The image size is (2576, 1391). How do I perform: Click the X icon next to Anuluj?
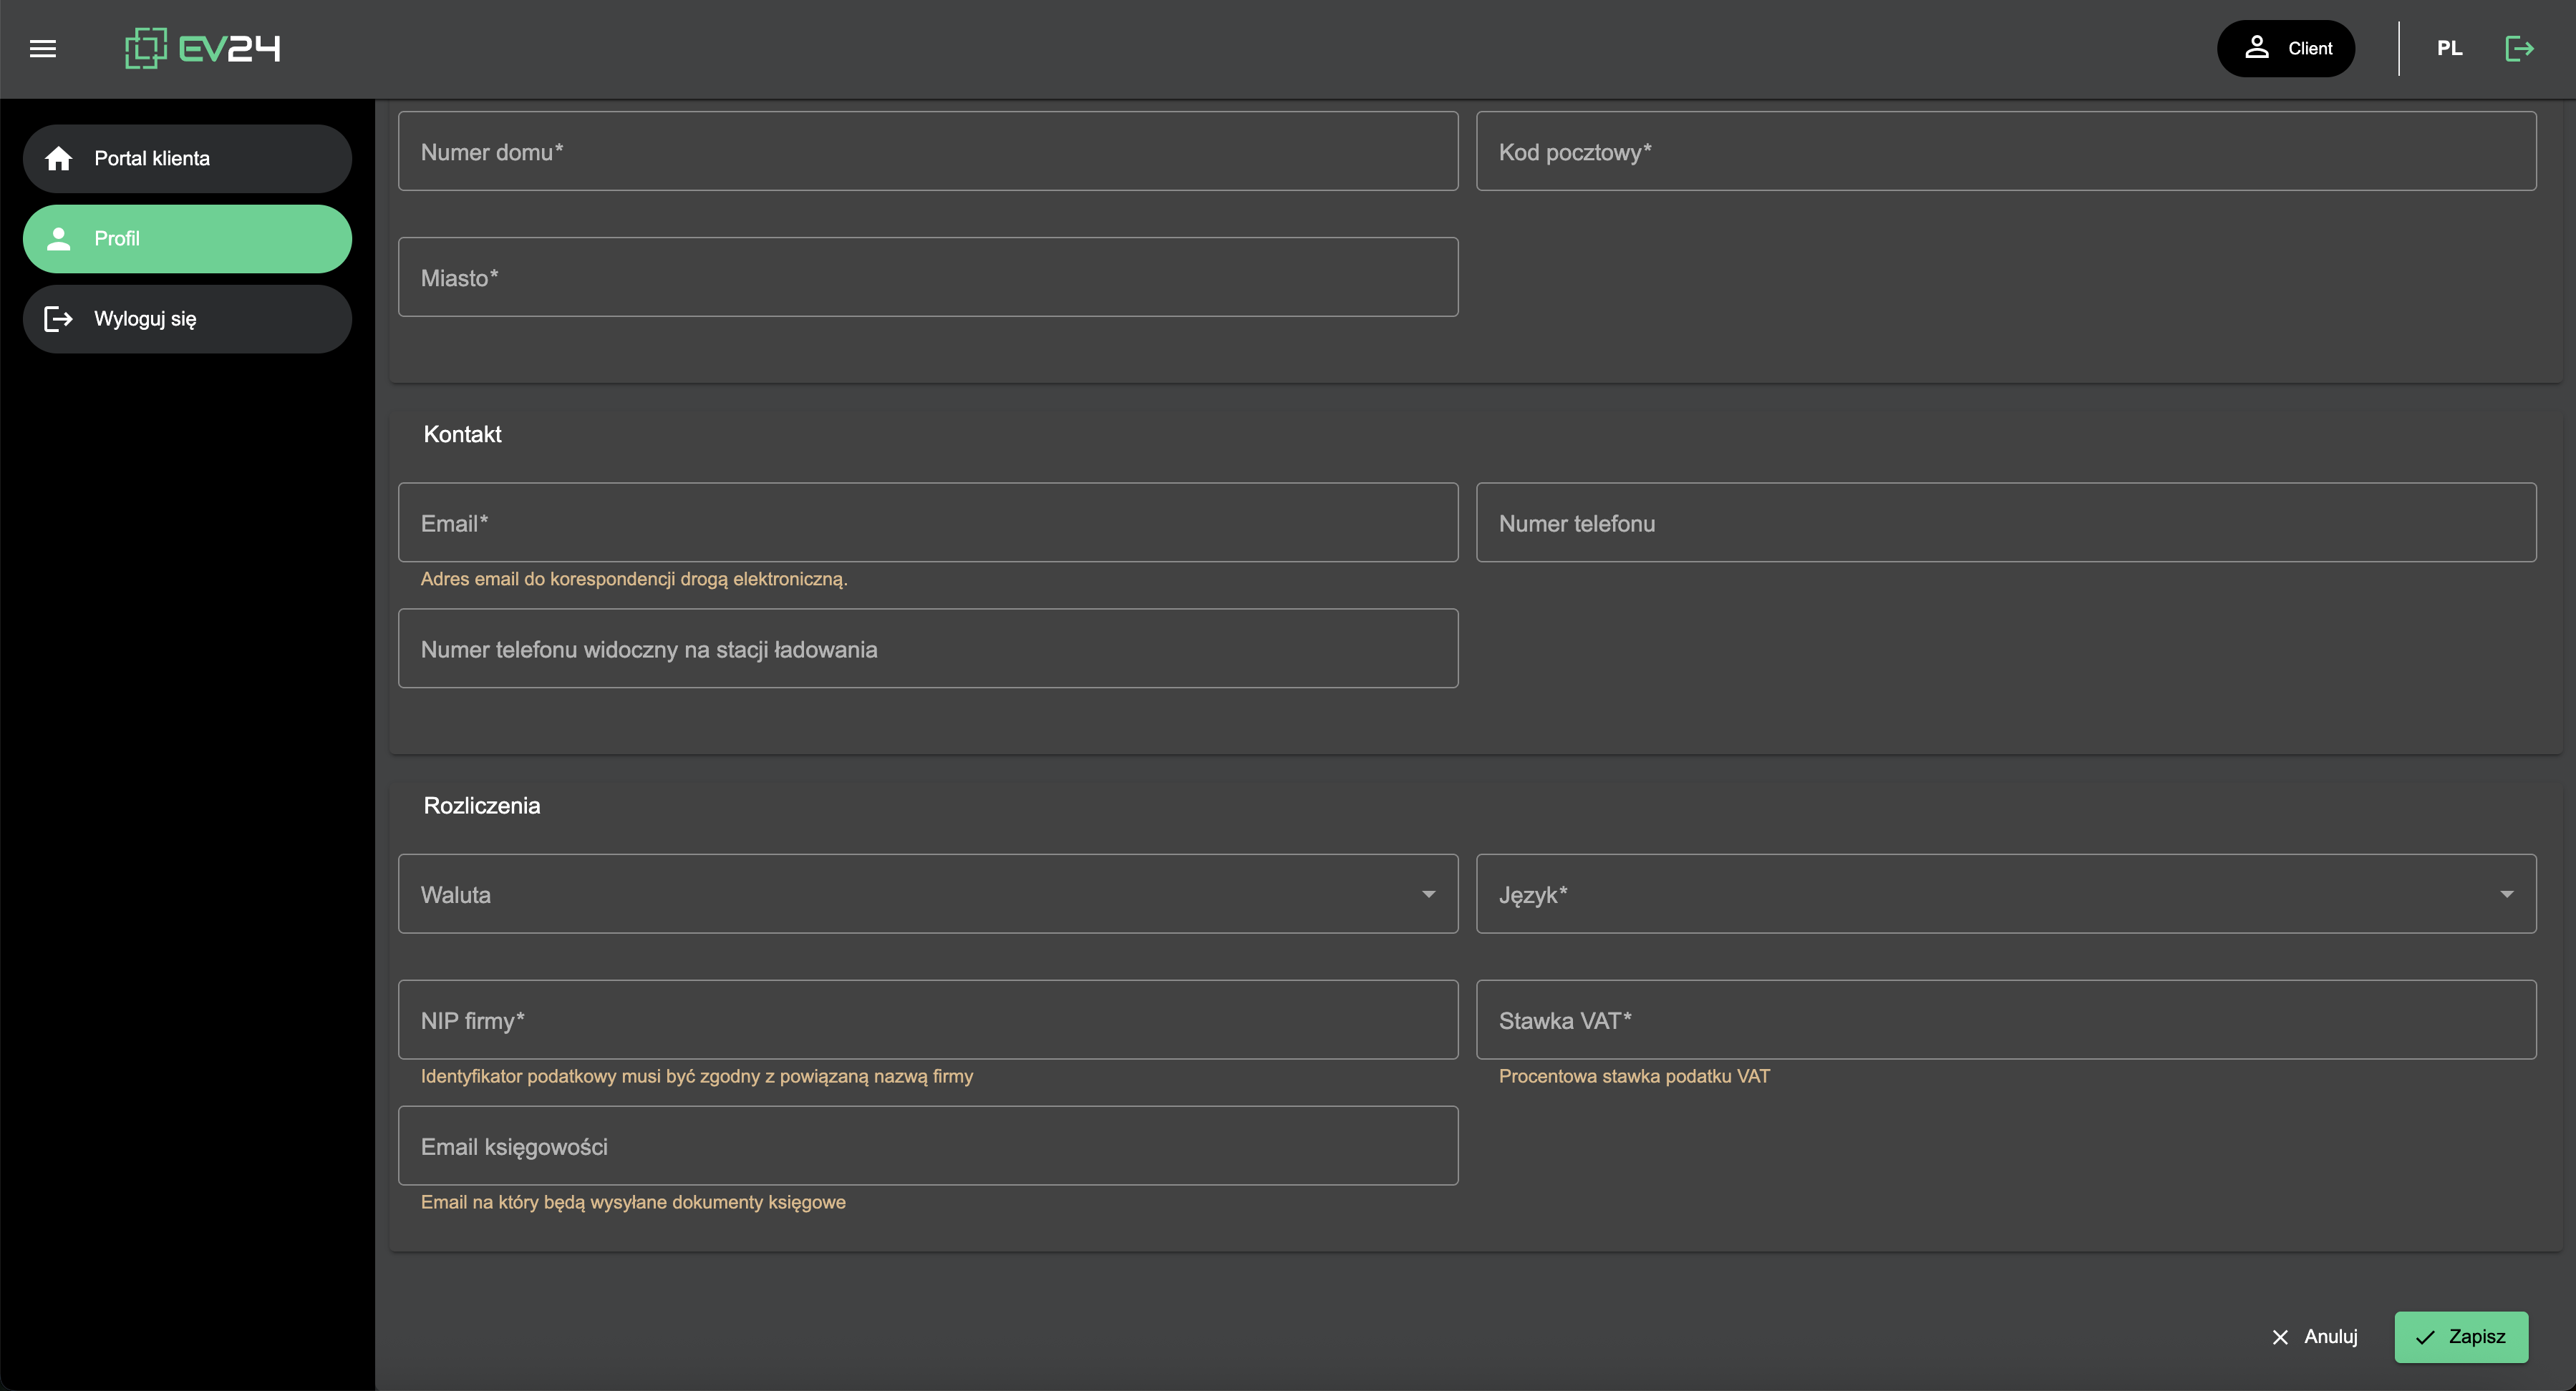pyautogui.click(x=2280, y=1337)
